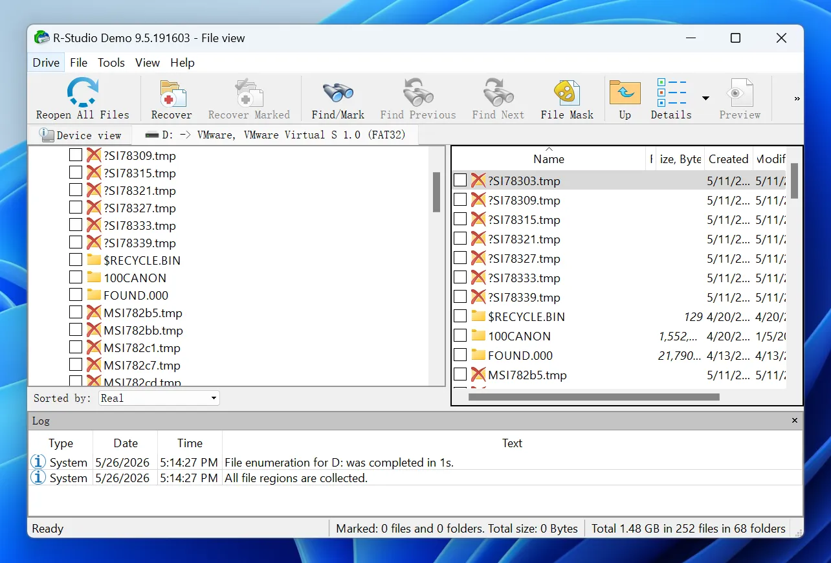Click the Size, Bytes column header
Image resolution: width=831 pixels, height=563 pixels.
679,159
